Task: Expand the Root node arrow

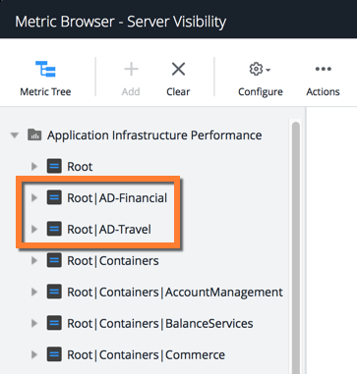Action: [34, 166]
